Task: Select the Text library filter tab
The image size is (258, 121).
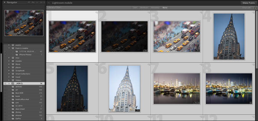Action: pos(135,8)
